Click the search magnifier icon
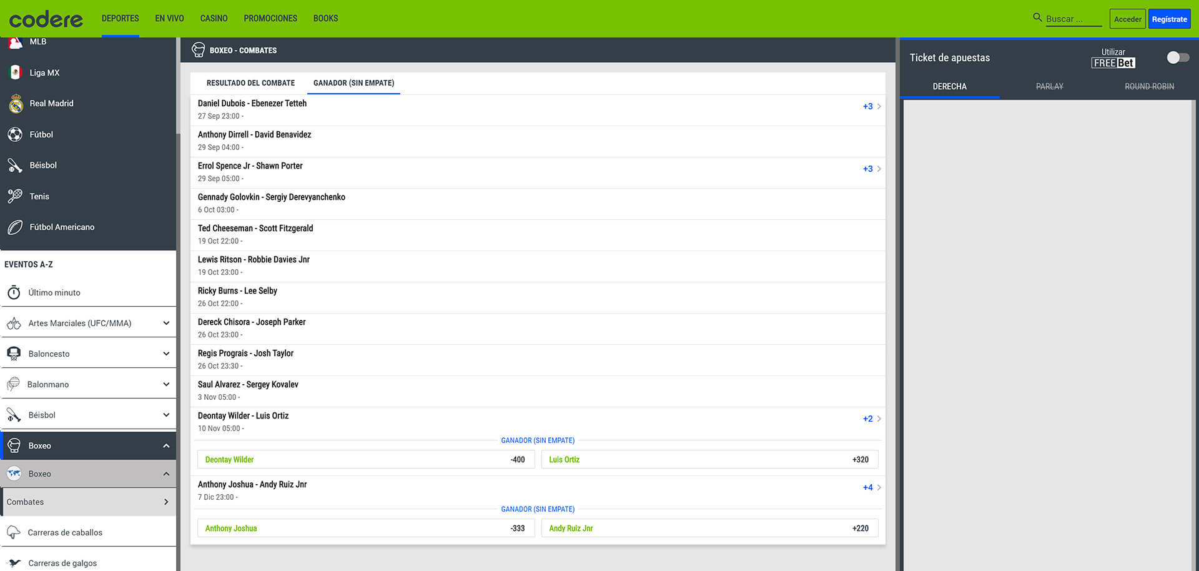 [1037, 17]
